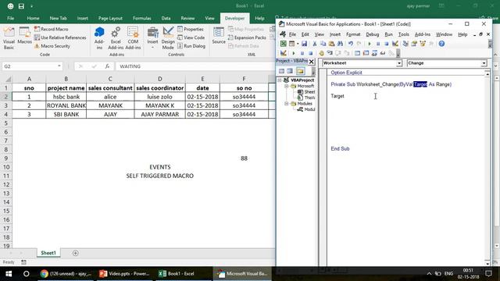The image size is (500, 281).
Task: Open the Name Box dropdown arrow
Action: coord(59,66)
